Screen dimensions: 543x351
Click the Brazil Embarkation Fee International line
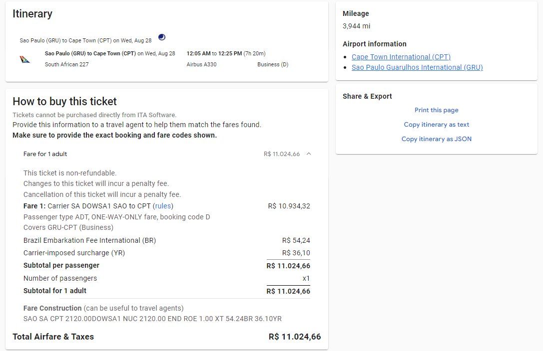pyautogui.click(x=89, y=240)
